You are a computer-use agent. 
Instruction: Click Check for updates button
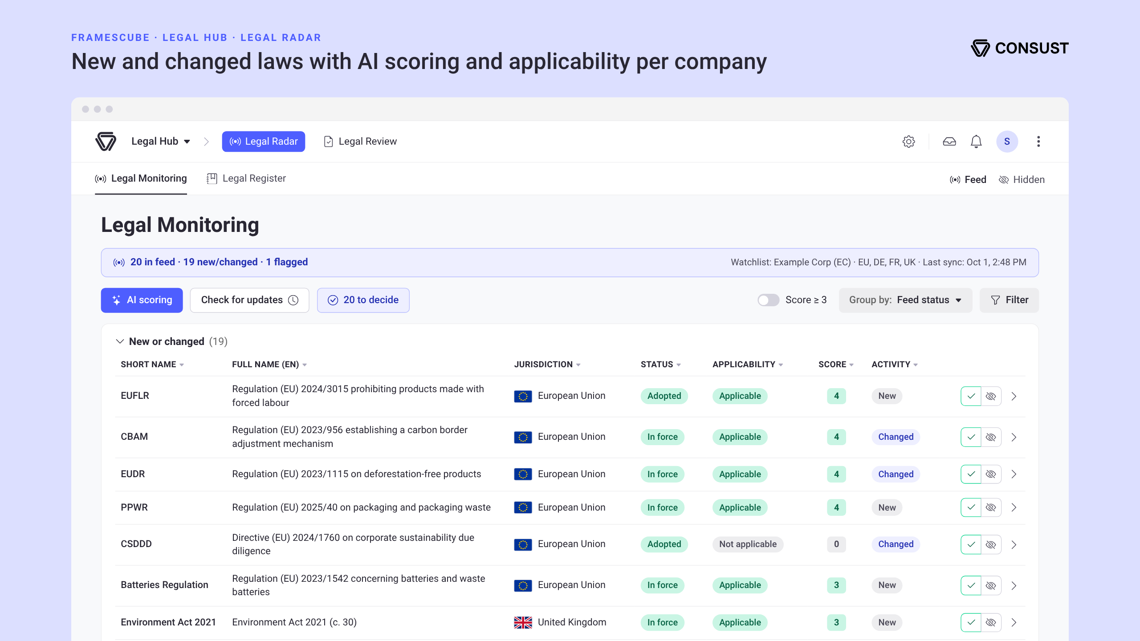coord(249,300)
